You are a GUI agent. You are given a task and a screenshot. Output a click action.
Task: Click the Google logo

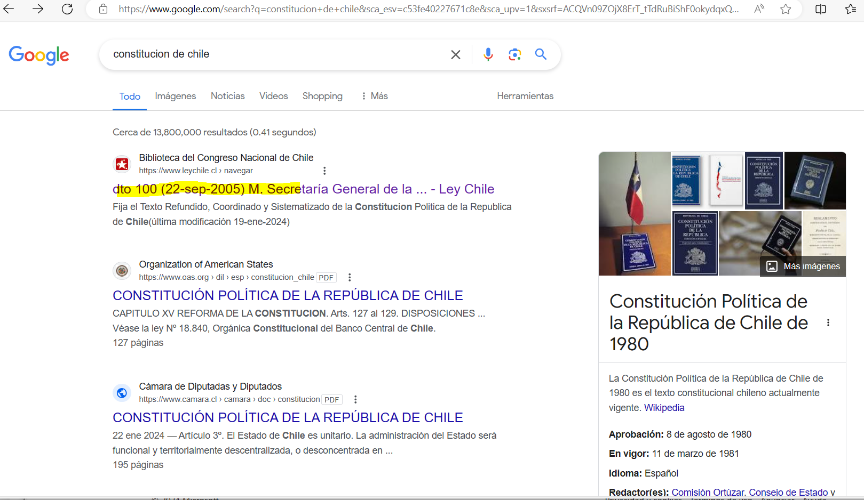pos(39,55)
